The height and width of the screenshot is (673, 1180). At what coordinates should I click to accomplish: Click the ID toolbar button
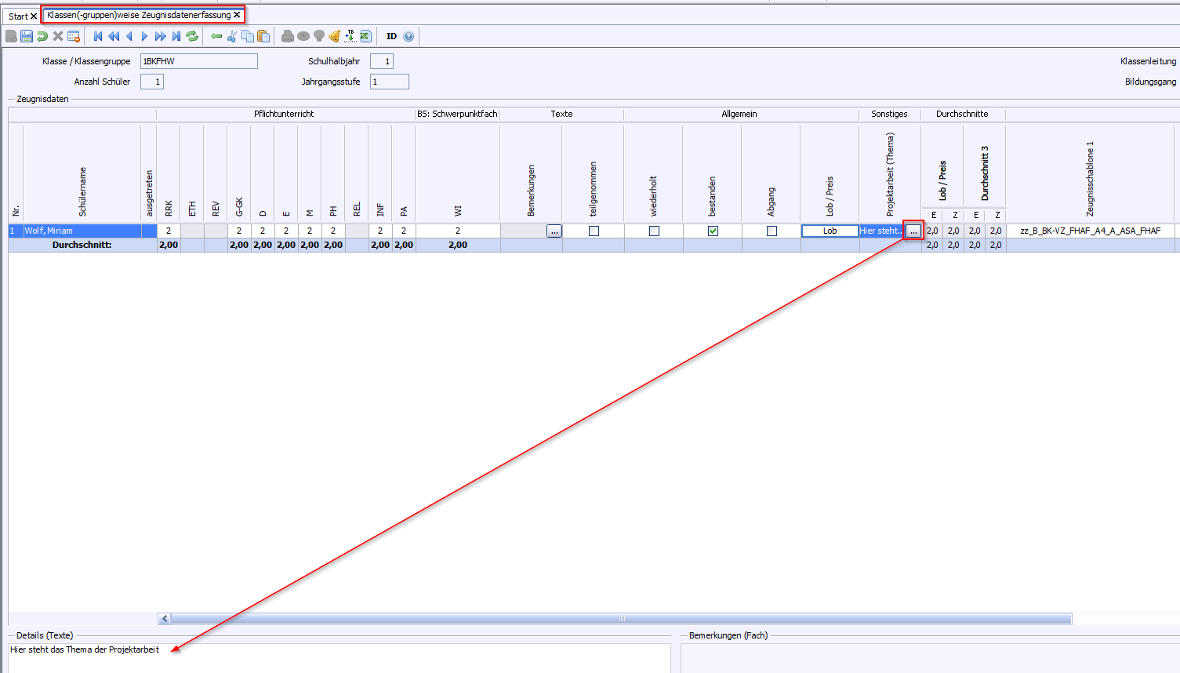pyautogui.click(x=391, y=36)
